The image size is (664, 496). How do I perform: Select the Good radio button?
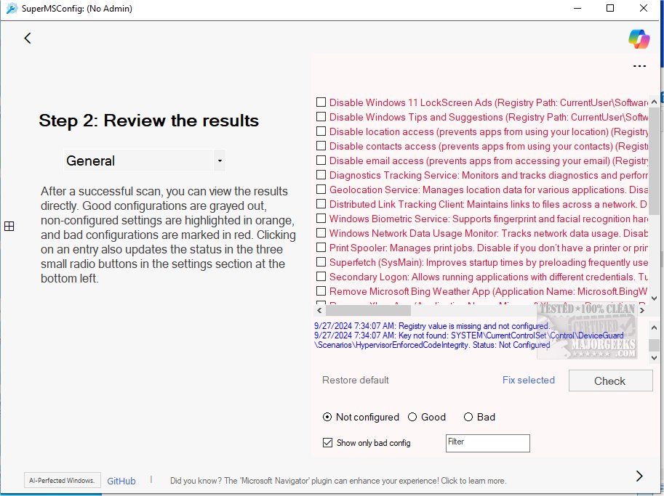(x=412, y=417)
